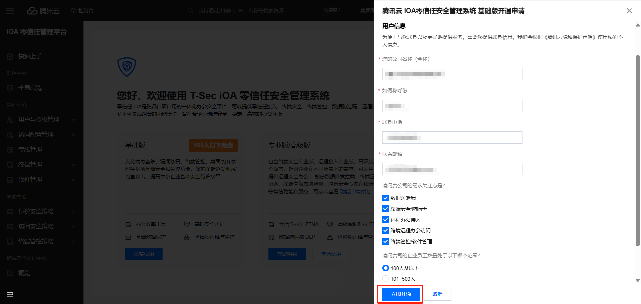Image resolution: width=641 pixels, height=304 pixels.
Task: Click the 高级威胁对抗 feature icon
Action: click(x=330, y=224)
